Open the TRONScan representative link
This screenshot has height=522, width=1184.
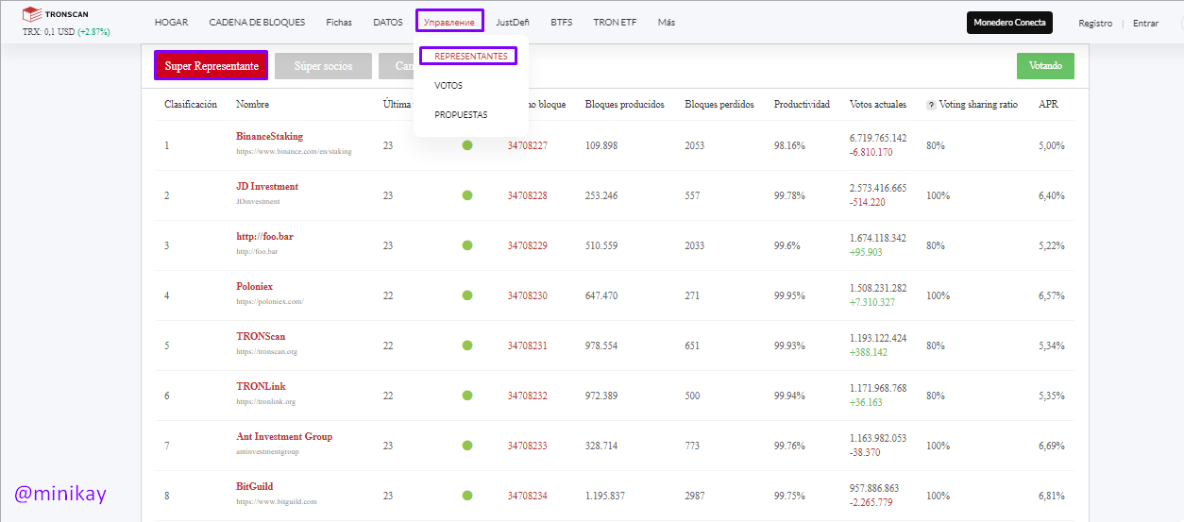click(x=261, y=337)
